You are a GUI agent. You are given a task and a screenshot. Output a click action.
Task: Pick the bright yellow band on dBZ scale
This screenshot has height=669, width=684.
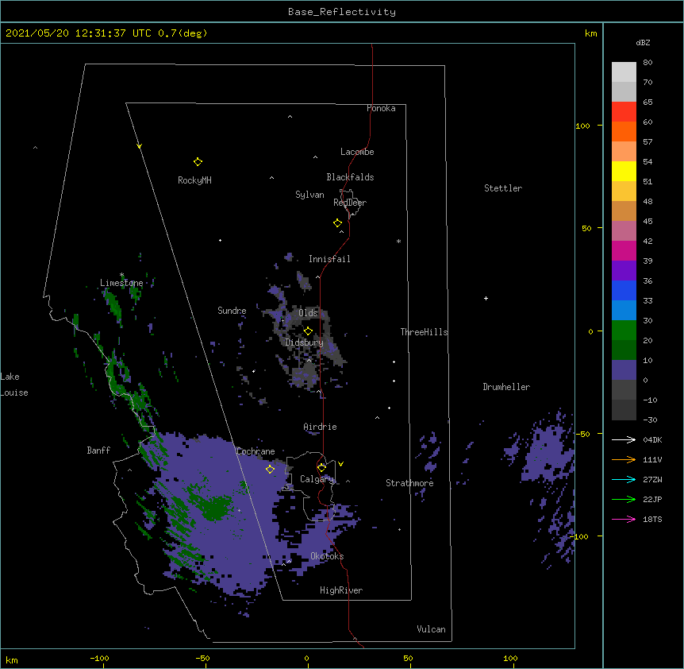coord(624,171)
